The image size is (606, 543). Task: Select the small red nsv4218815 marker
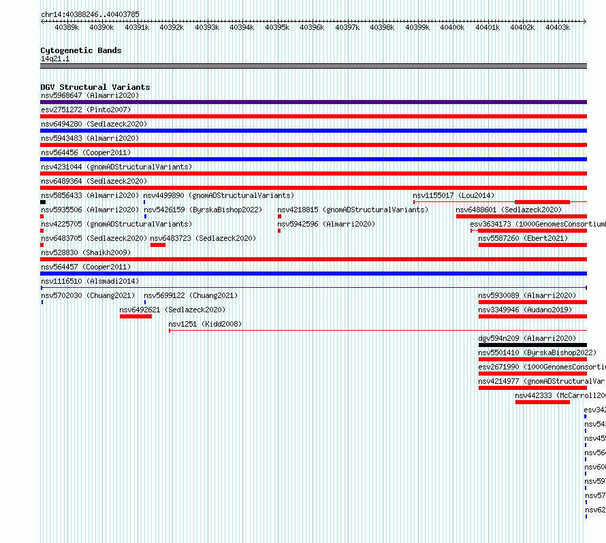click(279, 216)
